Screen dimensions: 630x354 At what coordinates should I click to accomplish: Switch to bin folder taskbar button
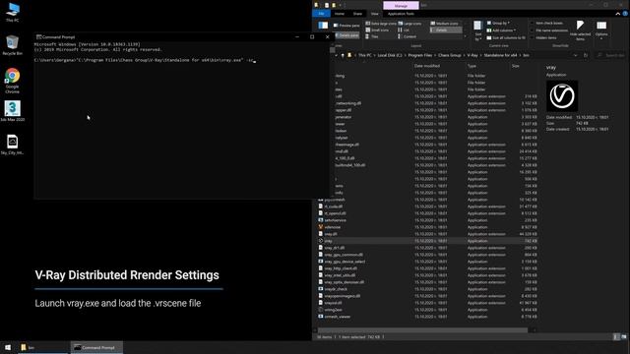click(x=43, y=347)
